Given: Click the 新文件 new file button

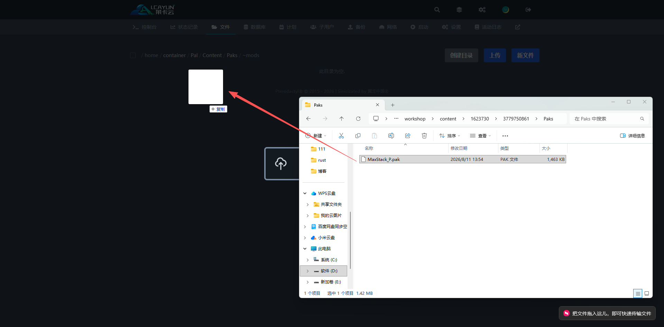Looking at the screenshot, I should click(525, 55).
